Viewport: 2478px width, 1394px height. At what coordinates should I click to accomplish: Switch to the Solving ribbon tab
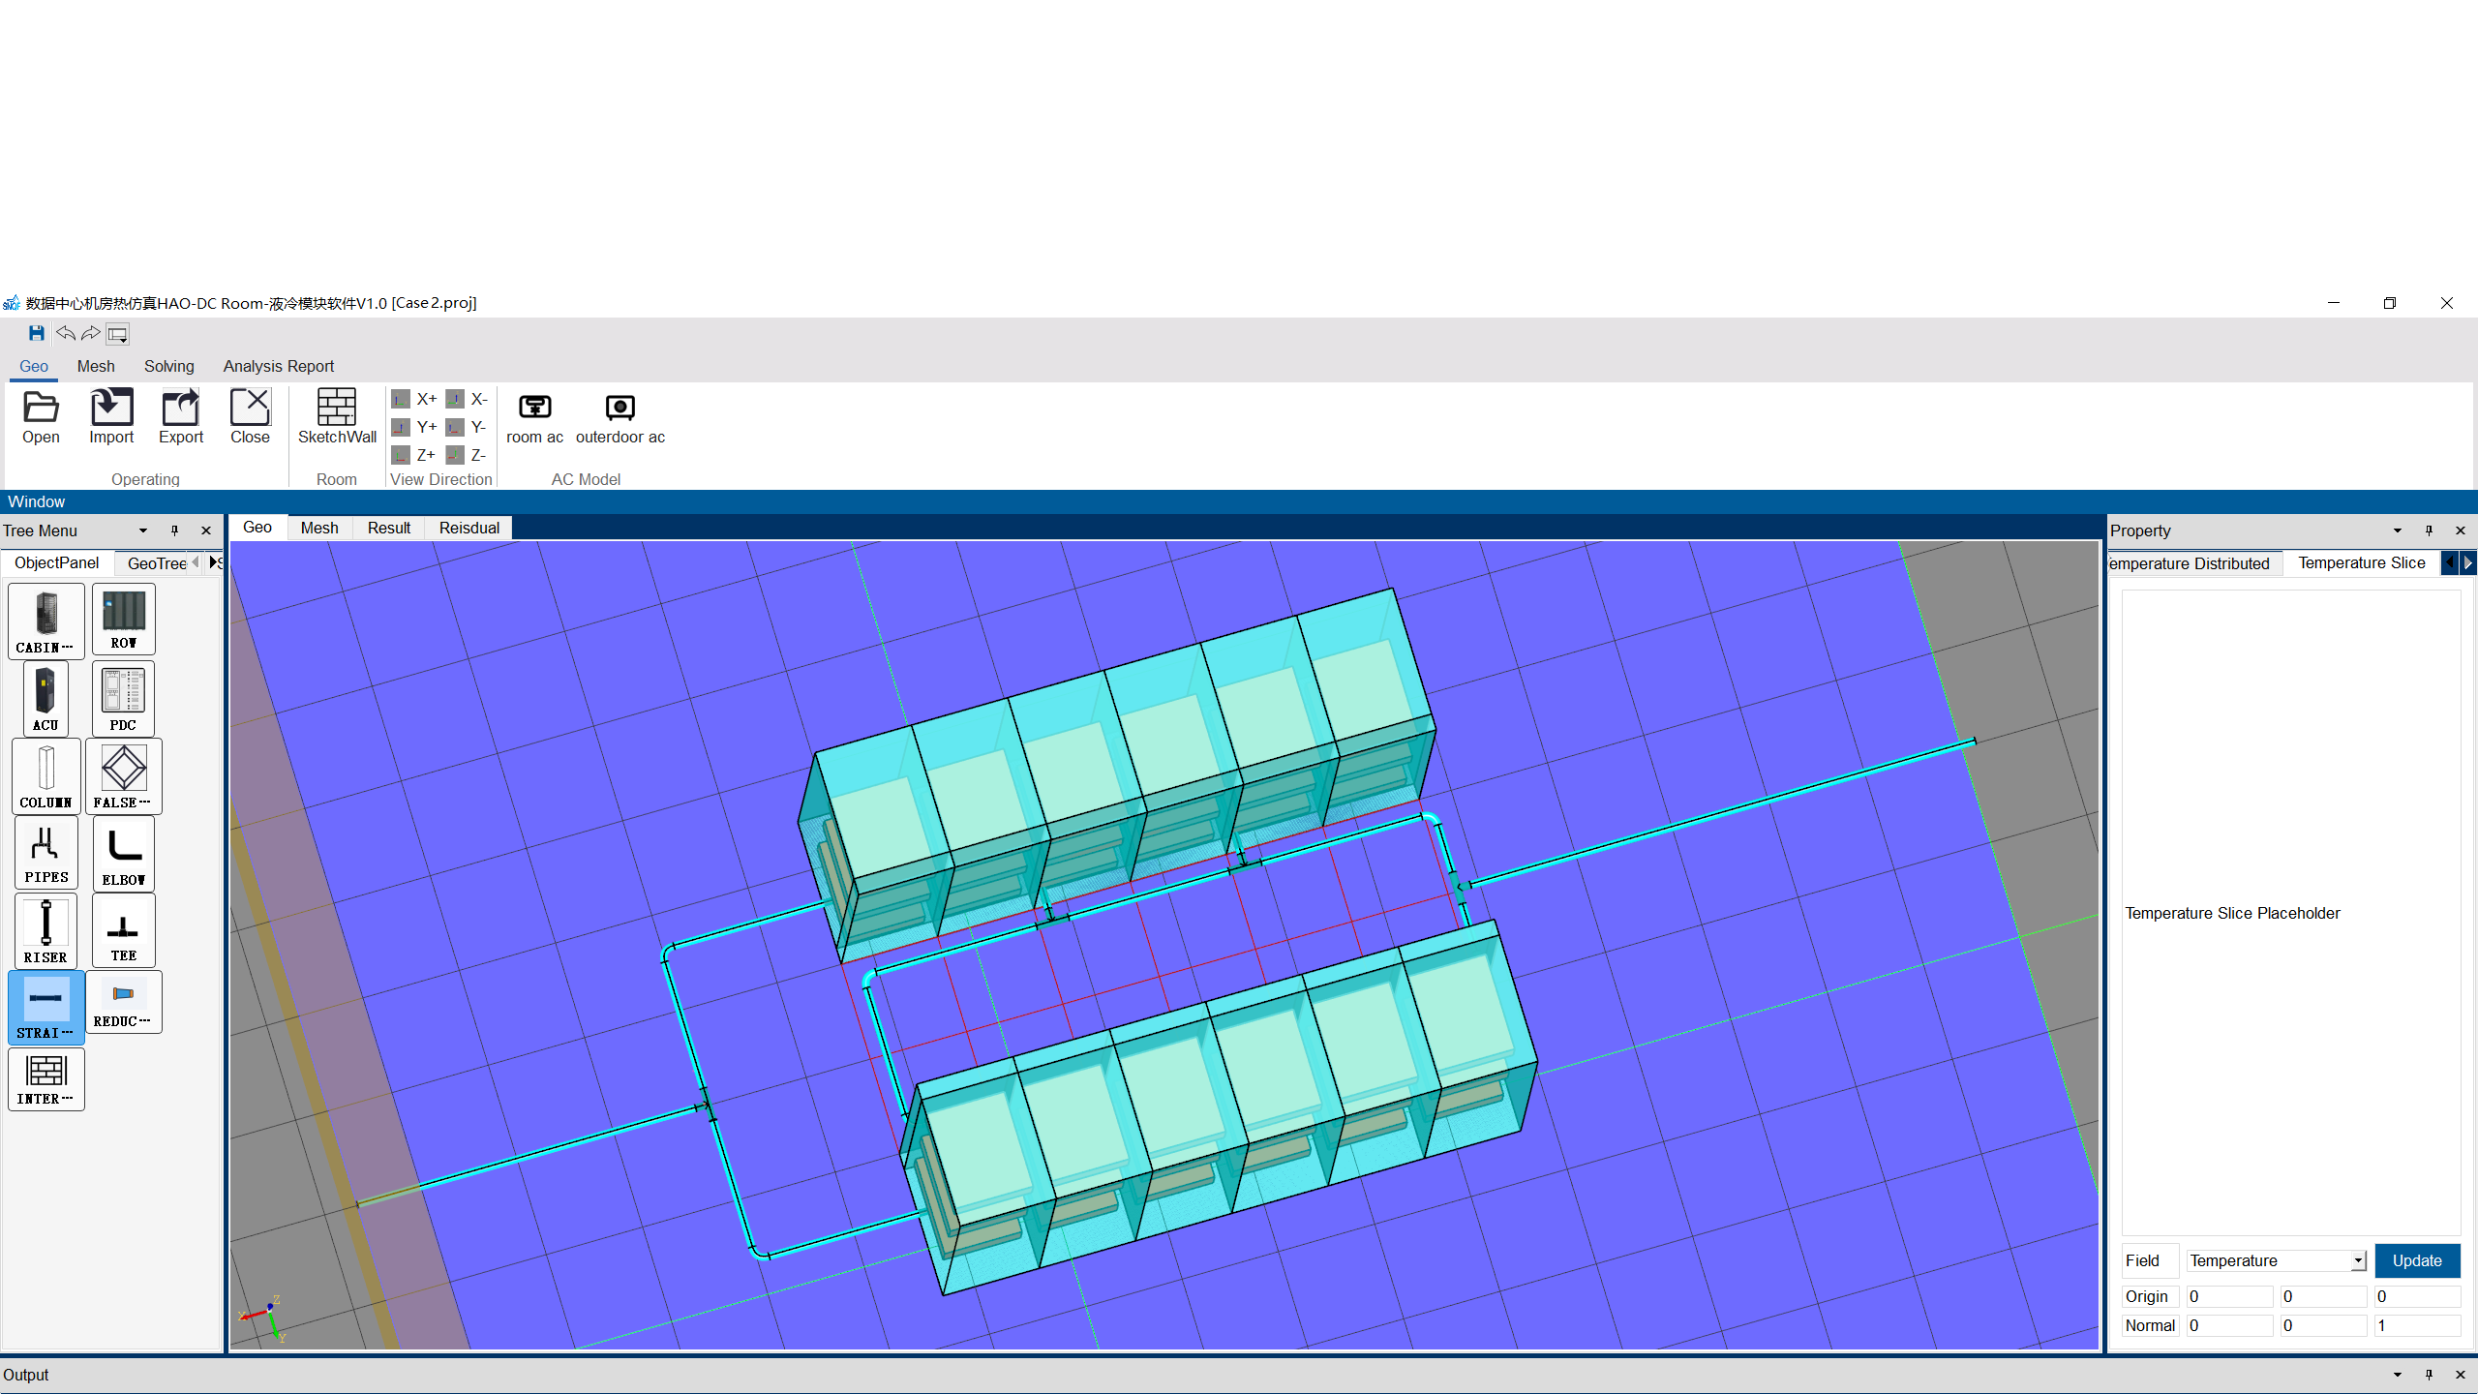(x=169, y=366)
